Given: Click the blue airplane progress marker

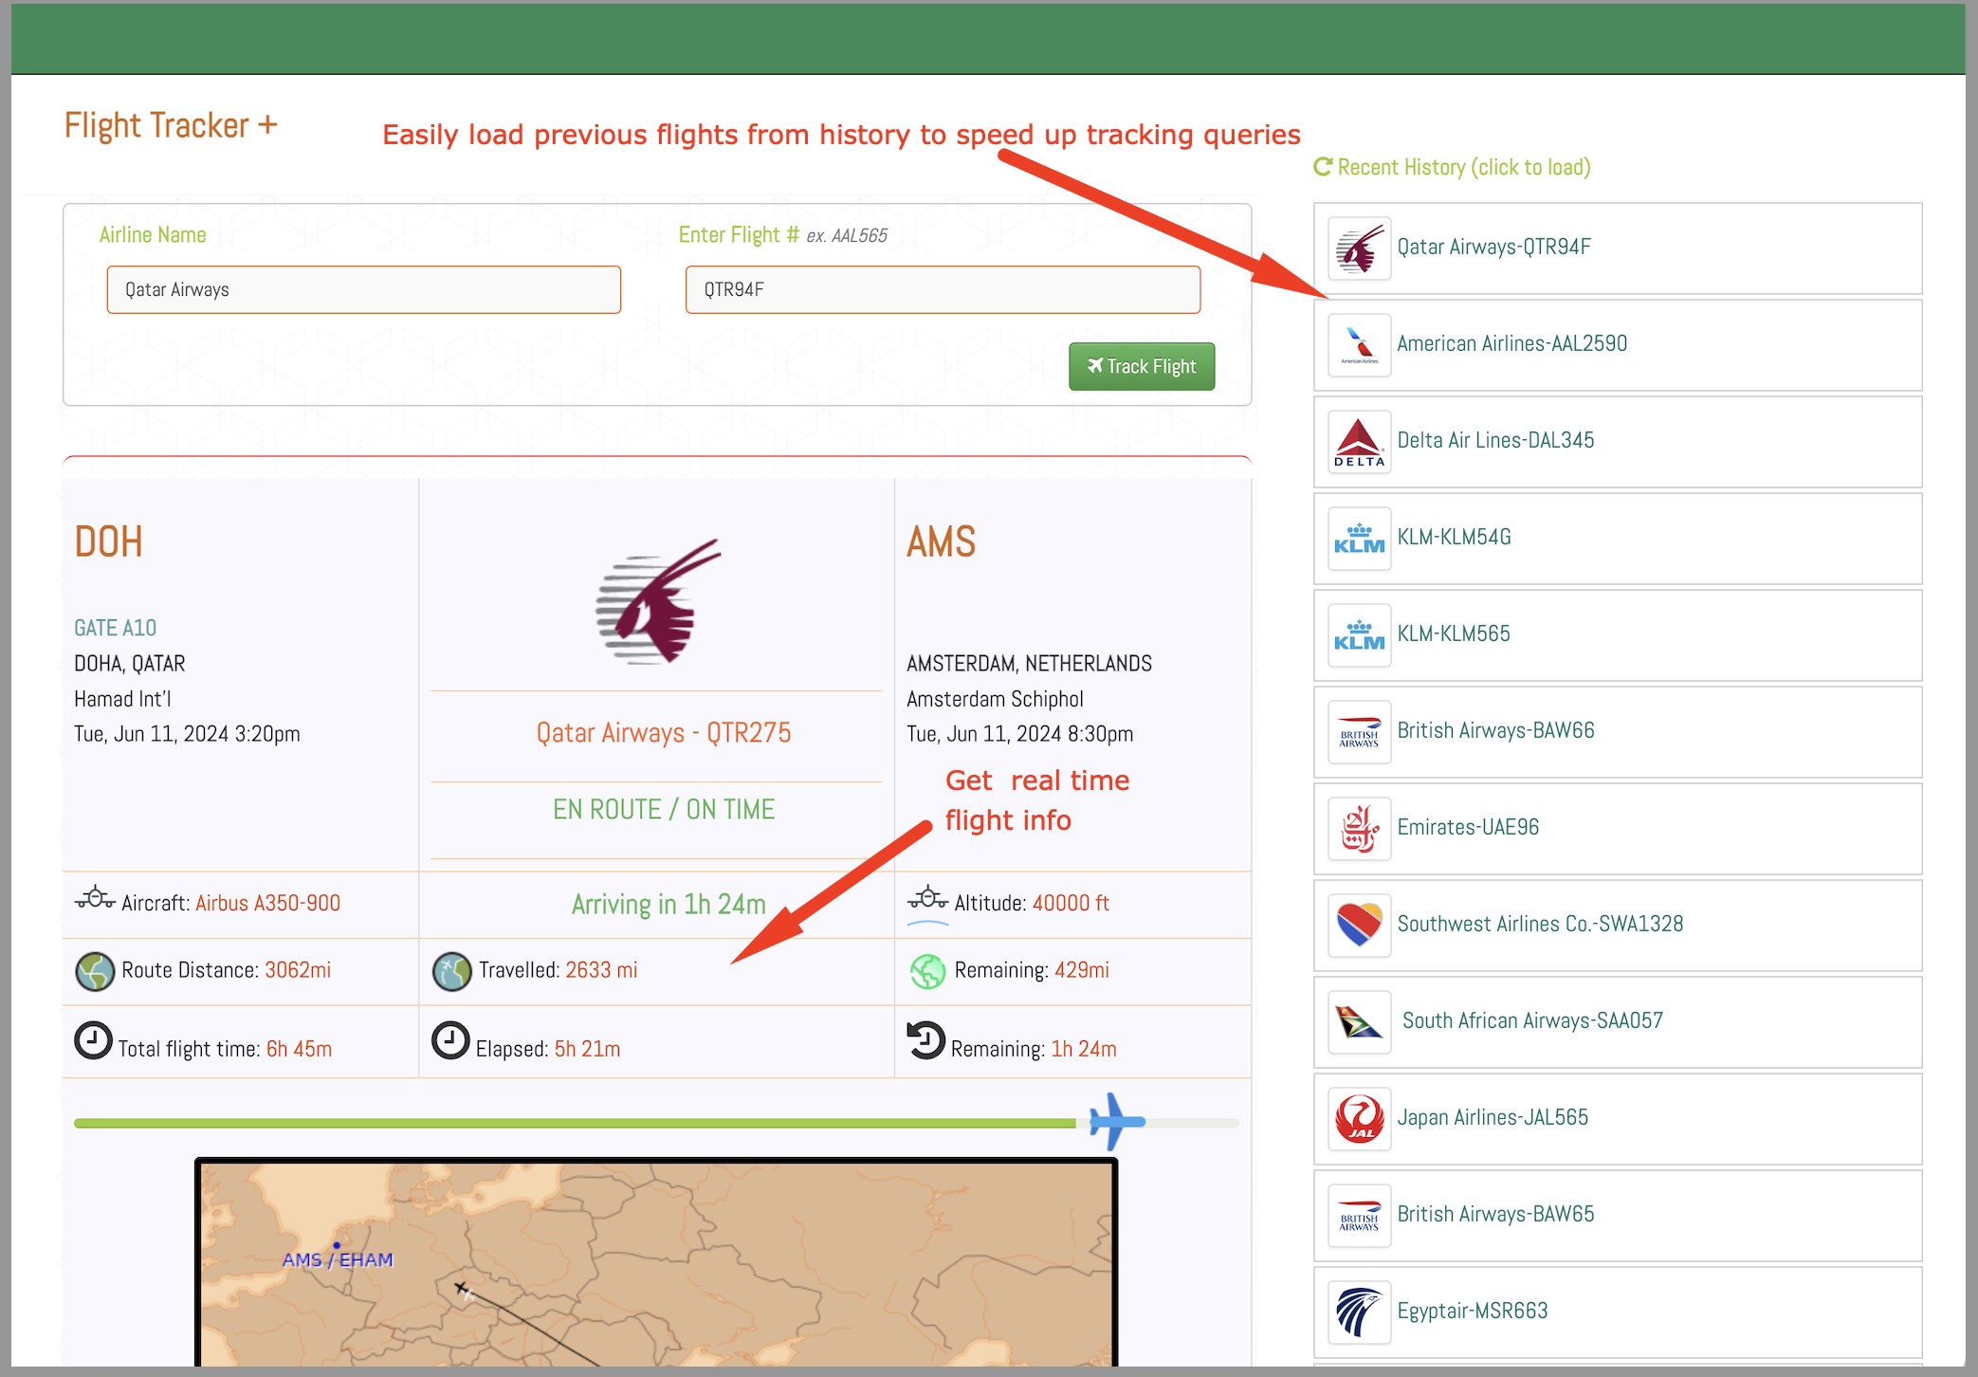Looking at the screenshot, I should (x=1116, y=1122).
